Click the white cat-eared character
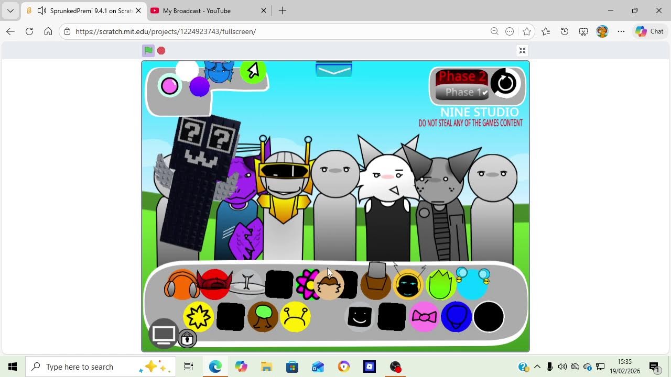 click(388, 199)
